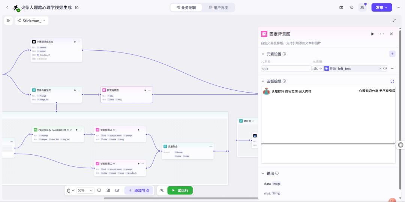This screenshot has width=405, height=202.
Task: Open debug wrench tool icon
Action: (x=162, y=190)
